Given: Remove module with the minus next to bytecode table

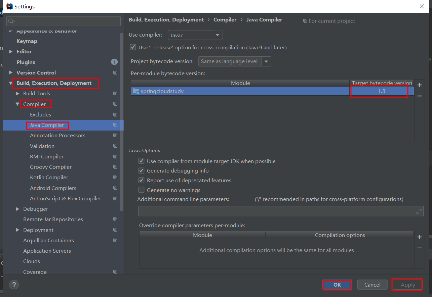Looking at the screenshot, I should coord(420,96).
